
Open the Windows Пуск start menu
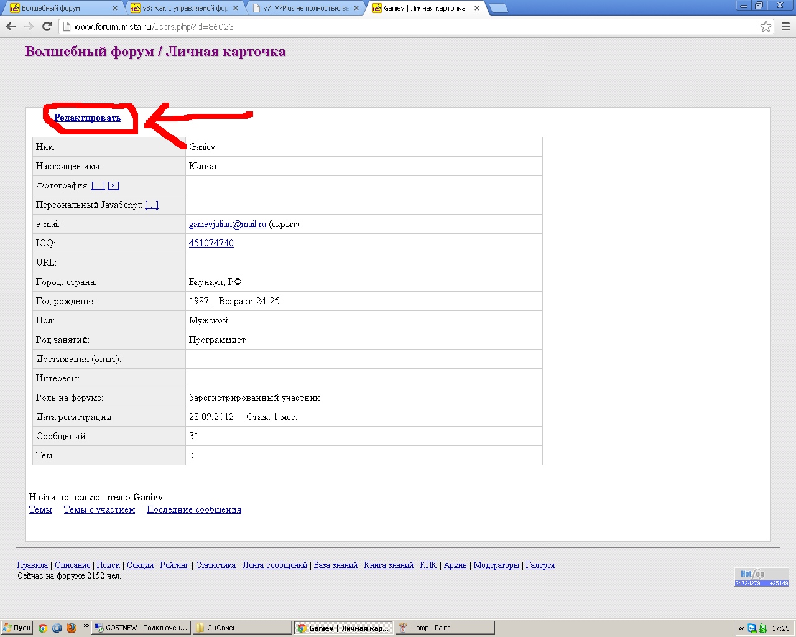tap(17, 628)
